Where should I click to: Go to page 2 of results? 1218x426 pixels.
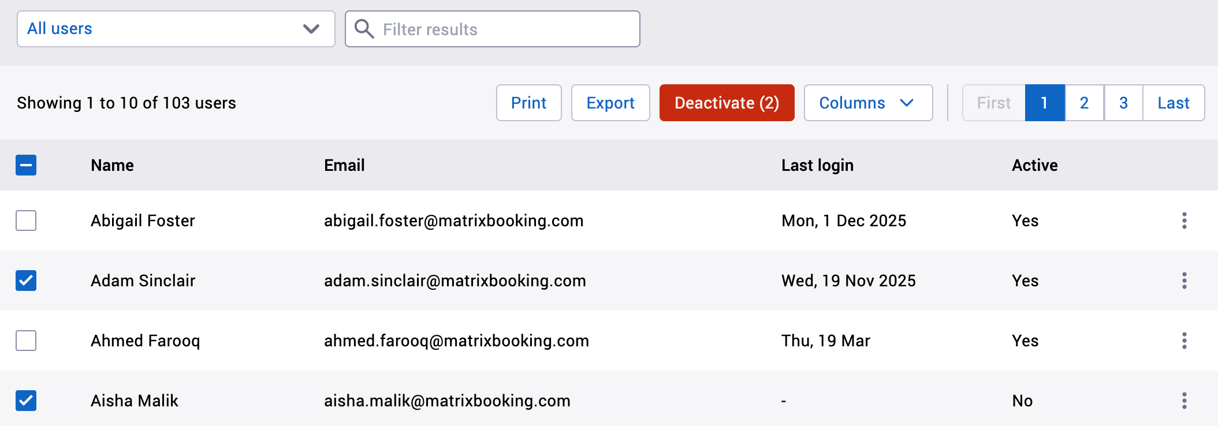1083,103
